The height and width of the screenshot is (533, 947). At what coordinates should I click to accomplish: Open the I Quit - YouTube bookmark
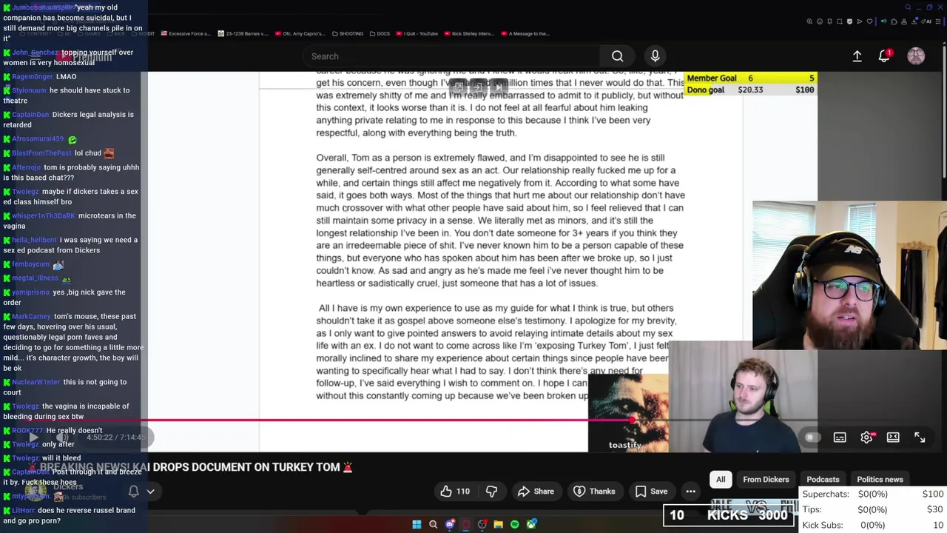[x=417, y=33]
